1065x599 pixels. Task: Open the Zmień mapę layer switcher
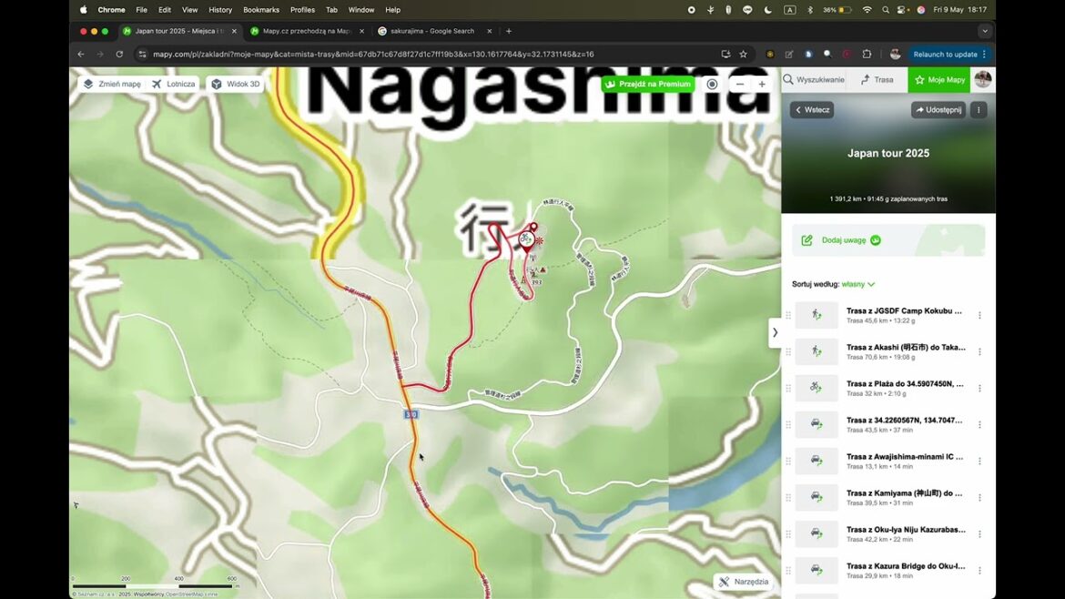click(111, 83)
